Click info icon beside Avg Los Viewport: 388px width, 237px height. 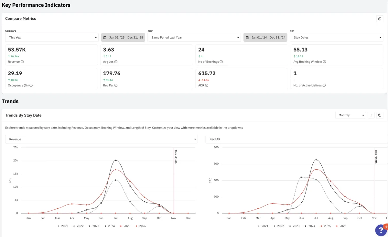(116, 62)
